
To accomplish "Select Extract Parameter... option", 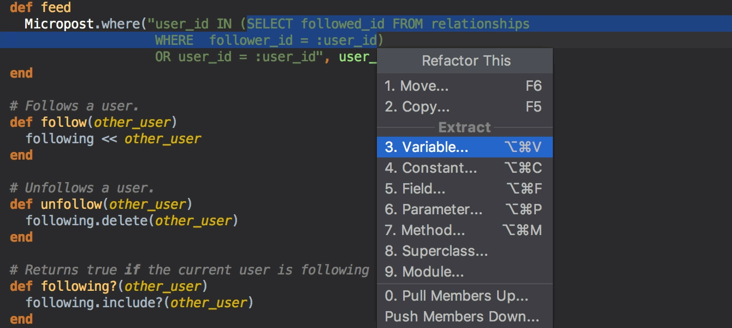I will coord(464,209).
